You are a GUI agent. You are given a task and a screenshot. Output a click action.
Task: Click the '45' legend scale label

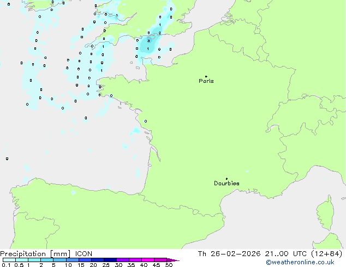pos(156,265)
